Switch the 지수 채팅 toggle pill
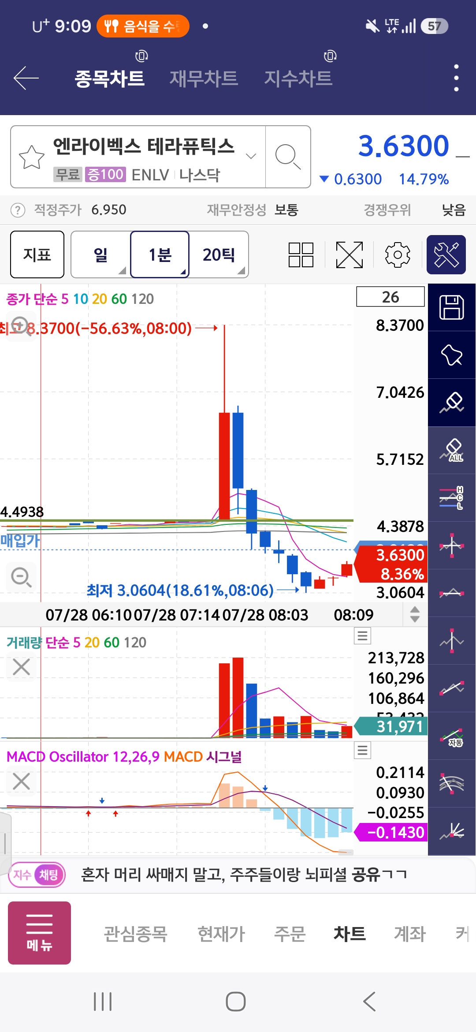Screen dimensions: 476x1032 (37, 875)
